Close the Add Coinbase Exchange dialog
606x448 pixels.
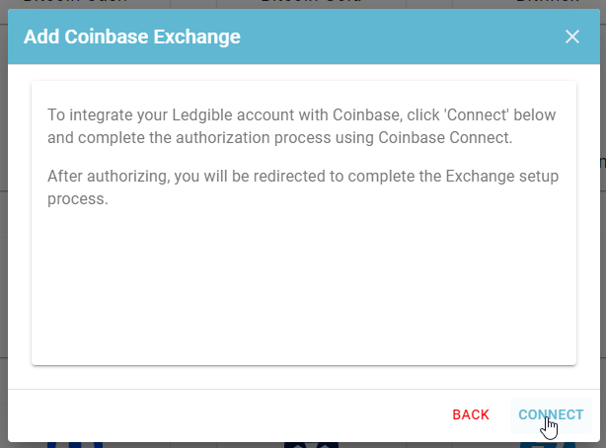click(572, 37)
